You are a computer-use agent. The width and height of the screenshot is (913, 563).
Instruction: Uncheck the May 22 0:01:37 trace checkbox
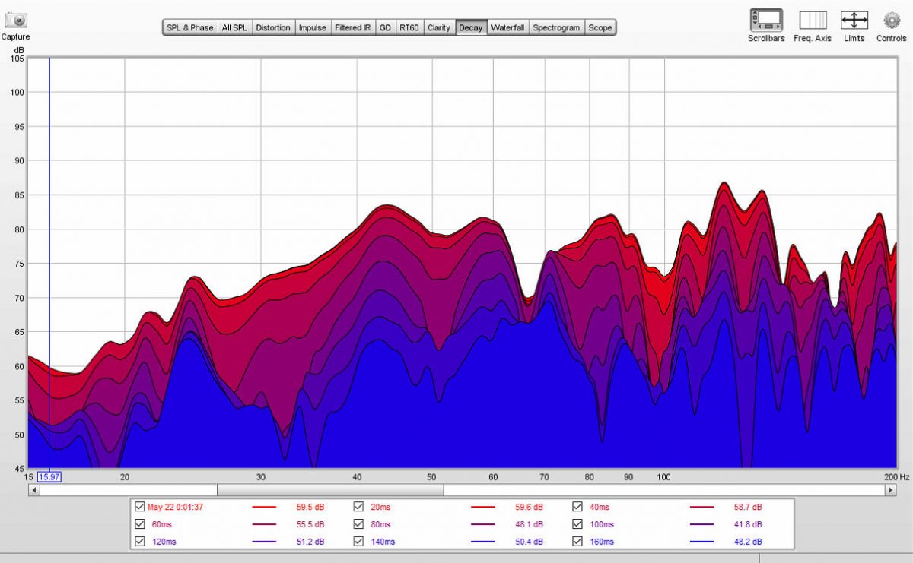click(x=139, y=507)
